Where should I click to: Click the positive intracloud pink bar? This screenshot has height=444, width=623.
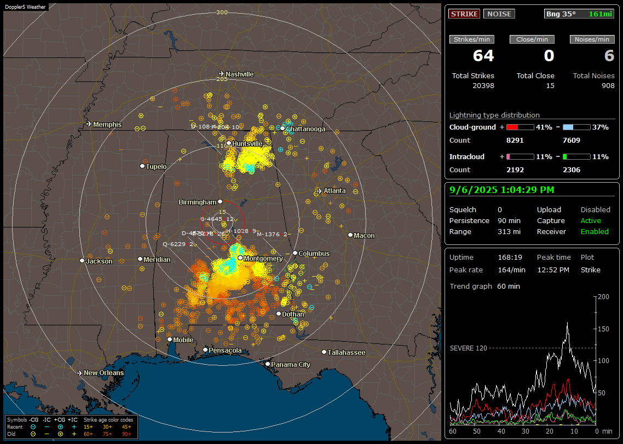coord(520,157)
